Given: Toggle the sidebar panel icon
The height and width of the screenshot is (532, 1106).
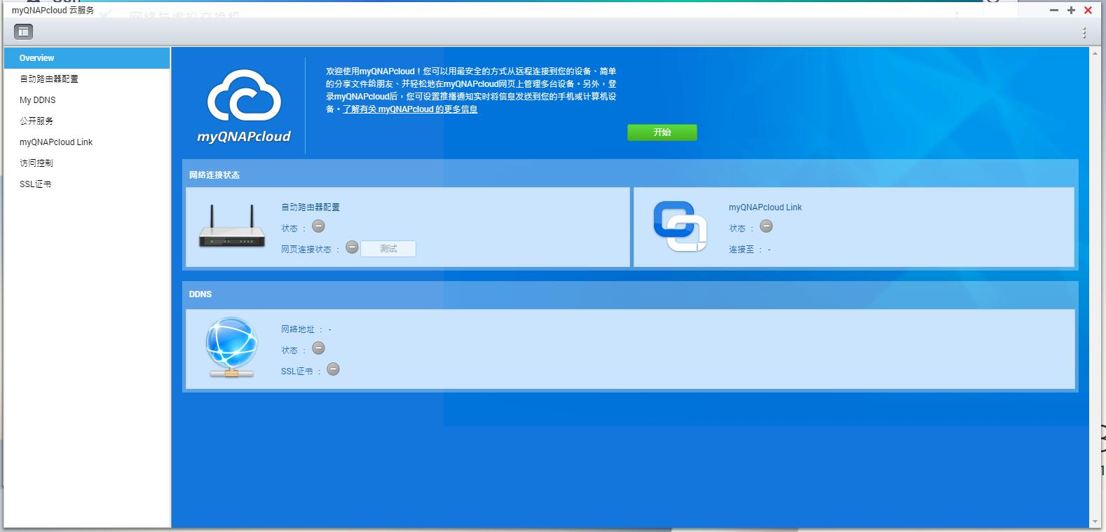Looking at the screenshot, I should [23, 32].
